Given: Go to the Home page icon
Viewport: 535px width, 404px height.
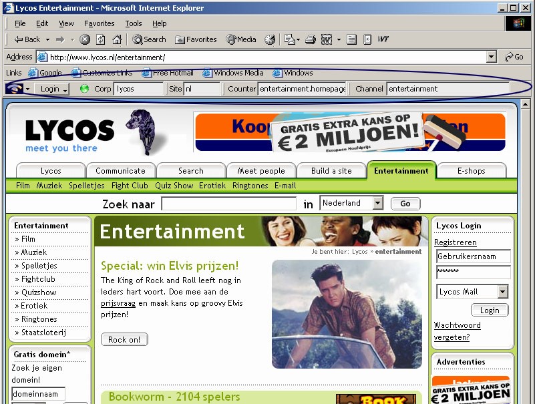Looking at the screenshot, I should [x=117, y=39].
